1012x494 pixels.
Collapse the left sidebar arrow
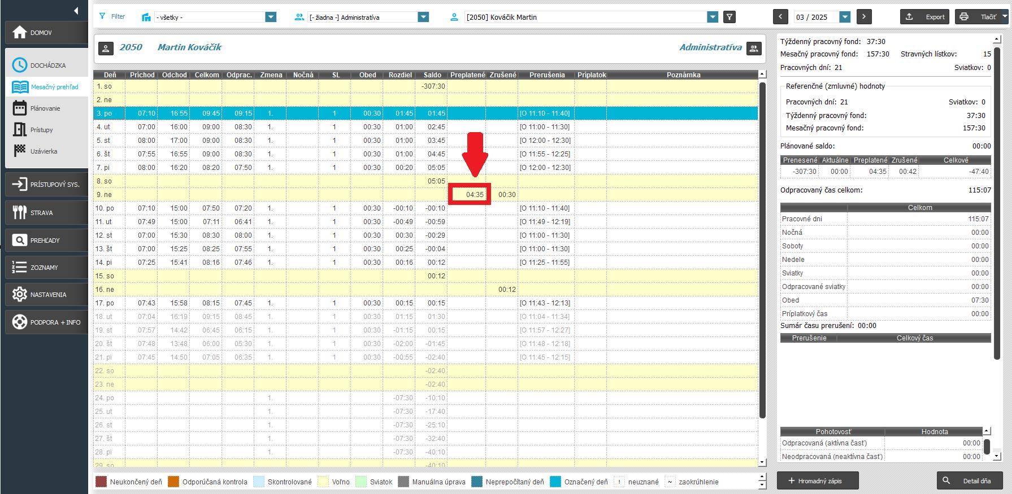(76, 11)
